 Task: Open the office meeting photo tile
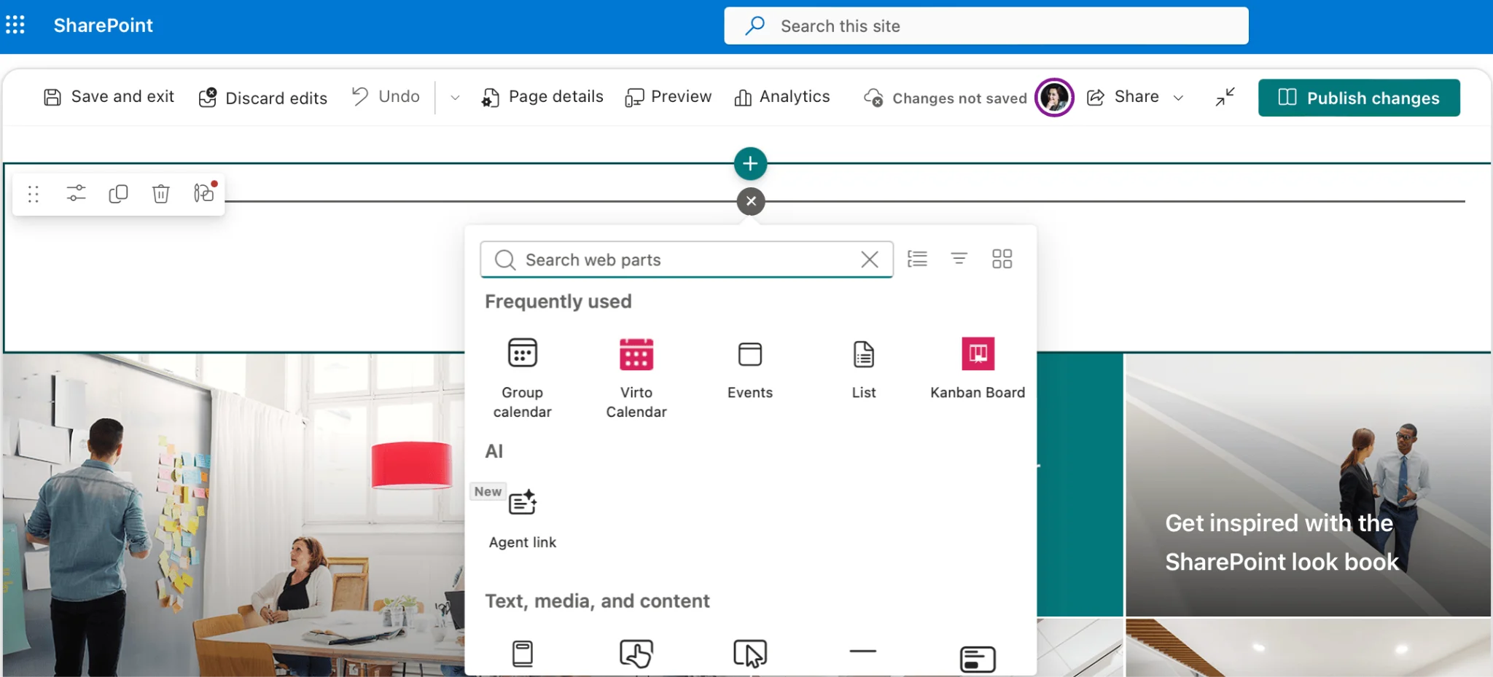(x=233, y=514)
